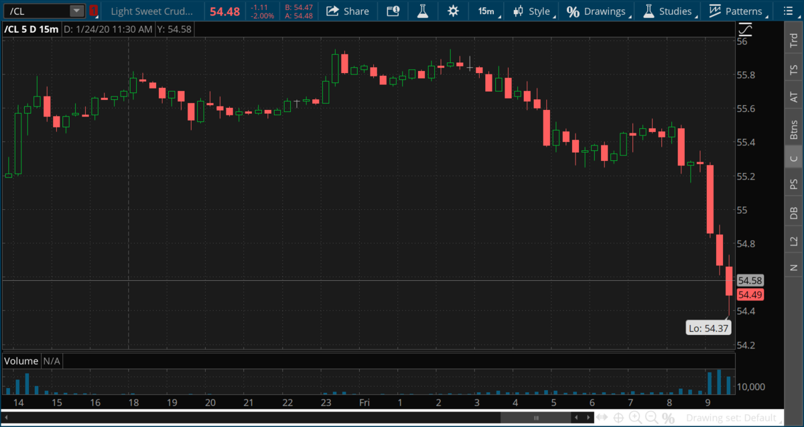Image resolution: width=804 pixels, height=427 pixels.
Task: Open the Trd sidebar tab
Action: (793, 39)
